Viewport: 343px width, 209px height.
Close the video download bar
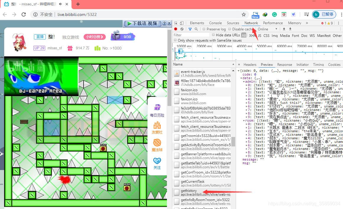(169, 23)
